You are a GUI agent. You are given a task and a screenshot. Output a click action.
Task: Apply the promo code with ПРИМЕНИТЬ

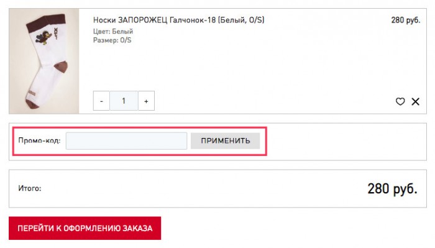[225, 141]
